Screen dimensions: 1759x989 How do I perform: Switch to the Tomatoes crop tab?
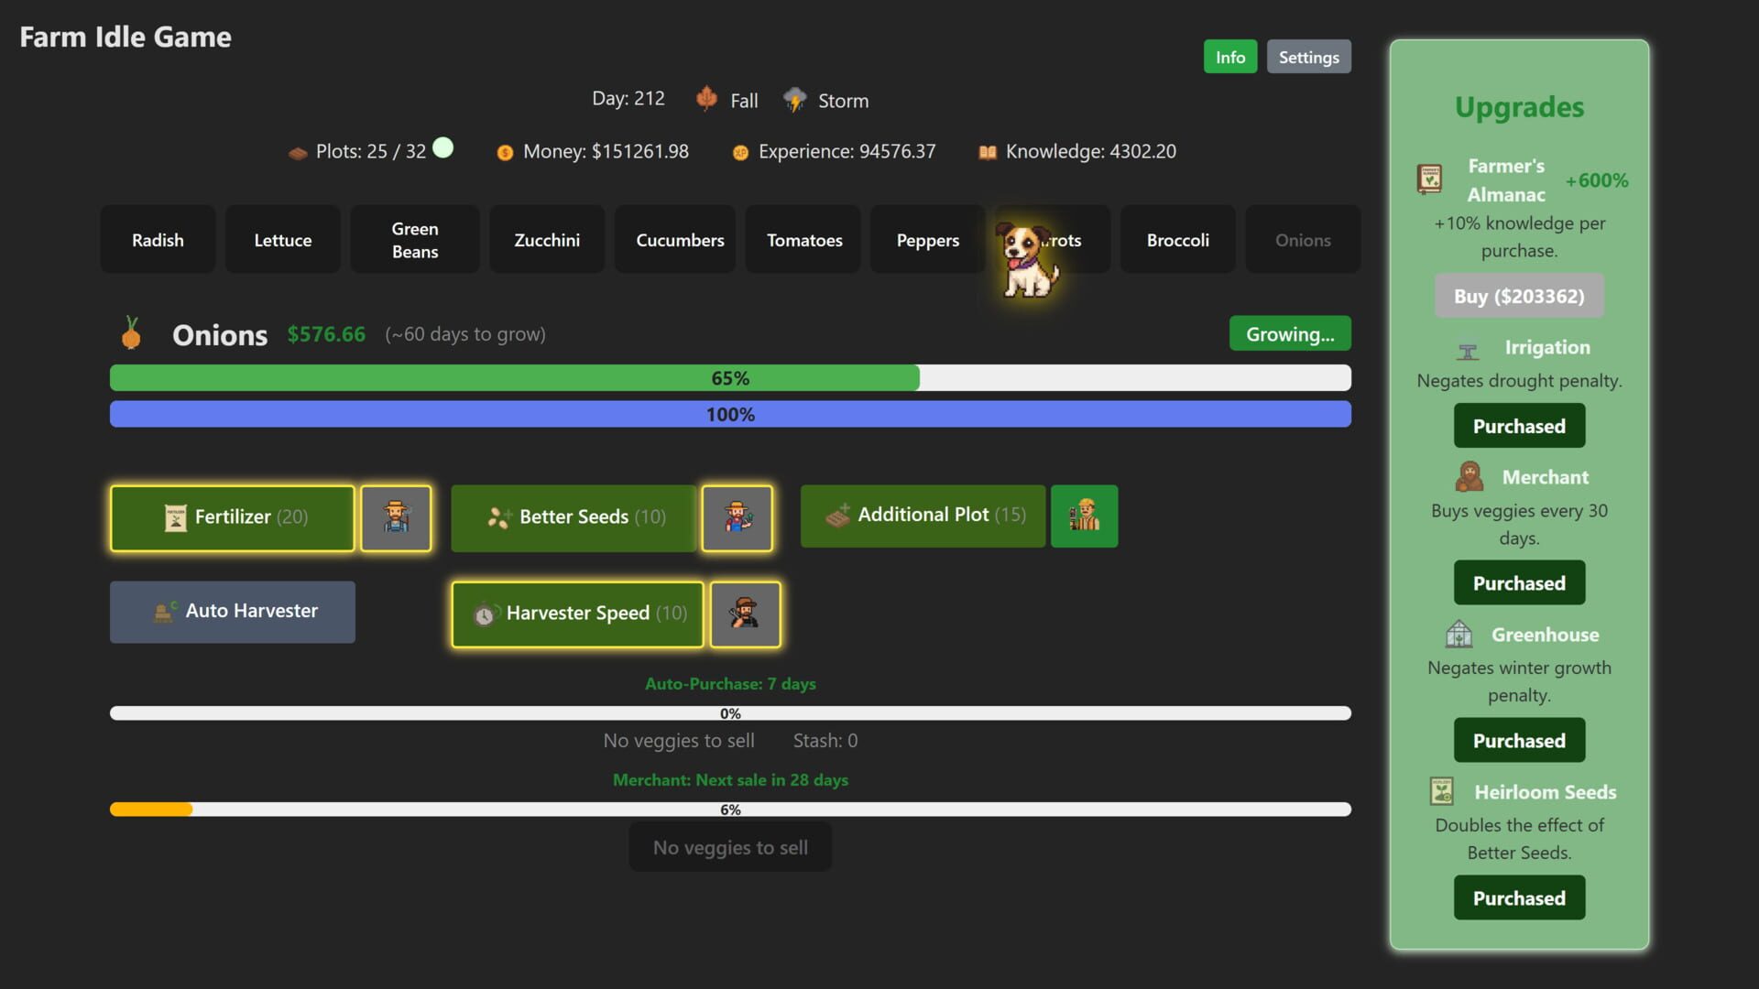coord(803,239)
